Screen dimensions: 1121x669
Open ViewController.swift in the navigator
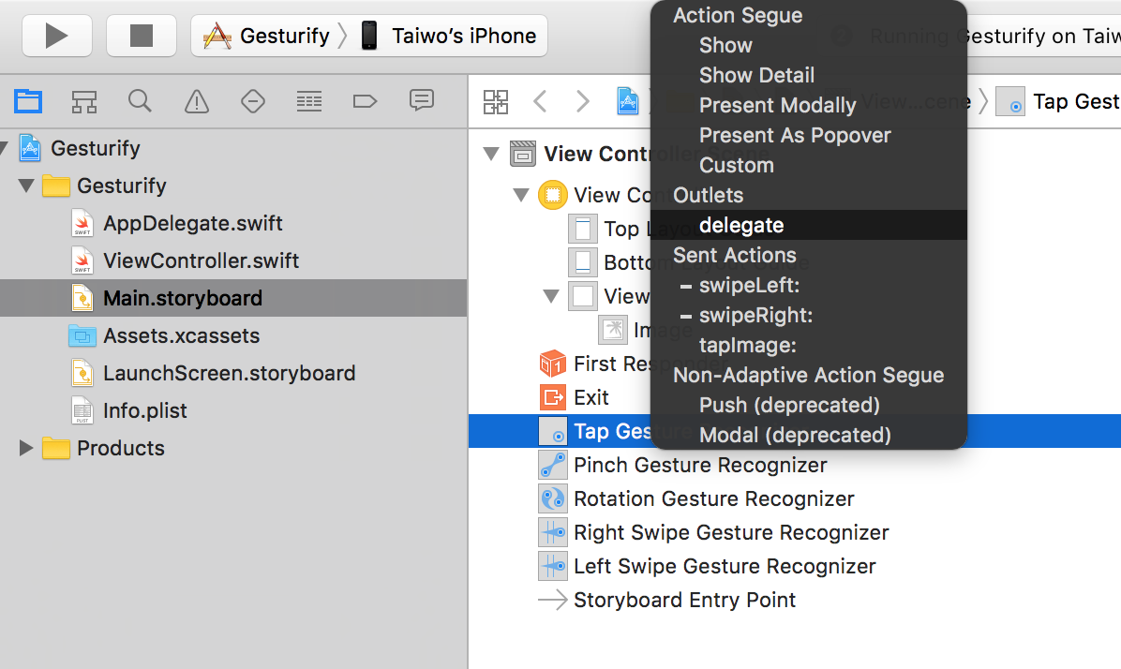point(201,260)
